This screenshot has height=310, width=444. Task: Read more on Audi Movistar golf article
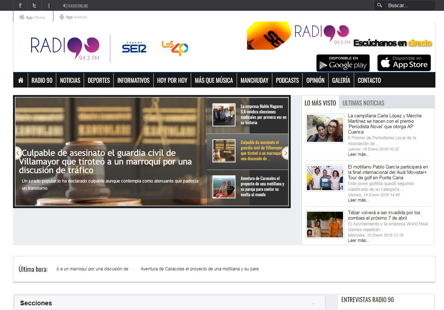[x=359, y=200]
